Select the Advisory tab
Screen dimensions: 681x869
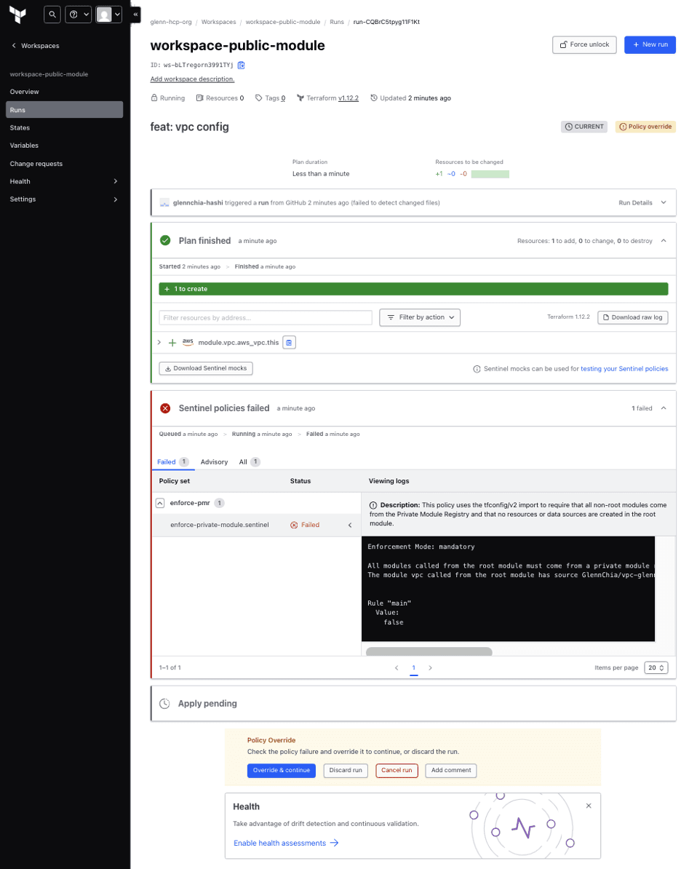click(x=214, y=462)
